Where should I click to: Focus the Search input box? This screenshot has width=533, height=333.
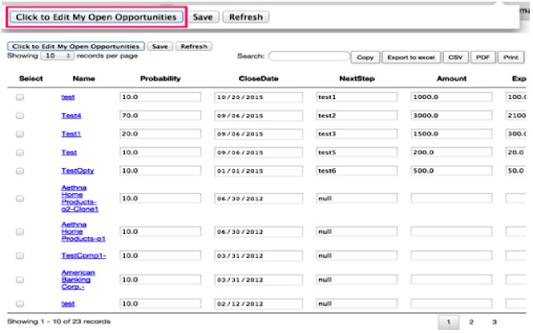pos(309,56)
